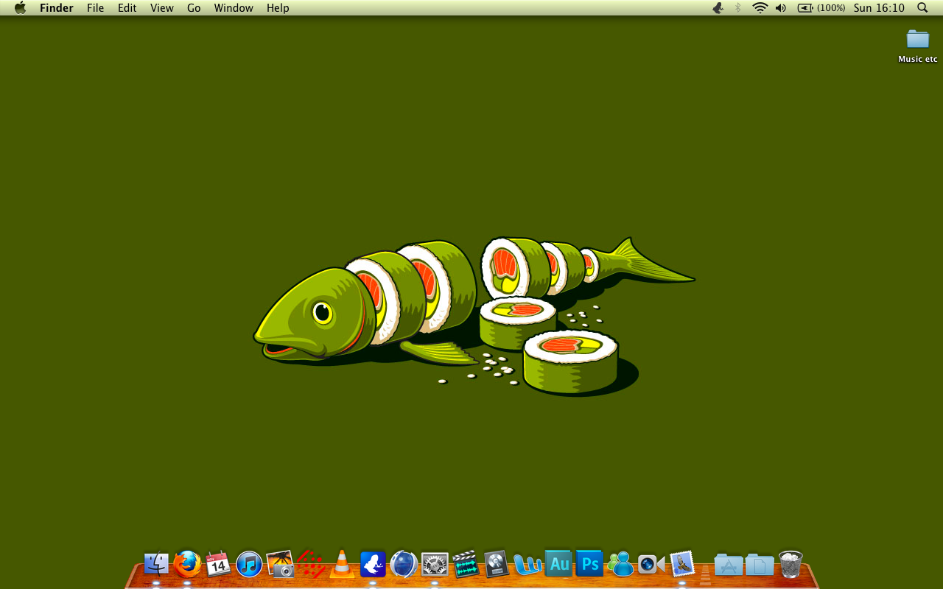Image resolution: width=943 pixels, height=589 pixels.
Task: Open iPhoto in the Dock
Action: [x=280, y=565]
